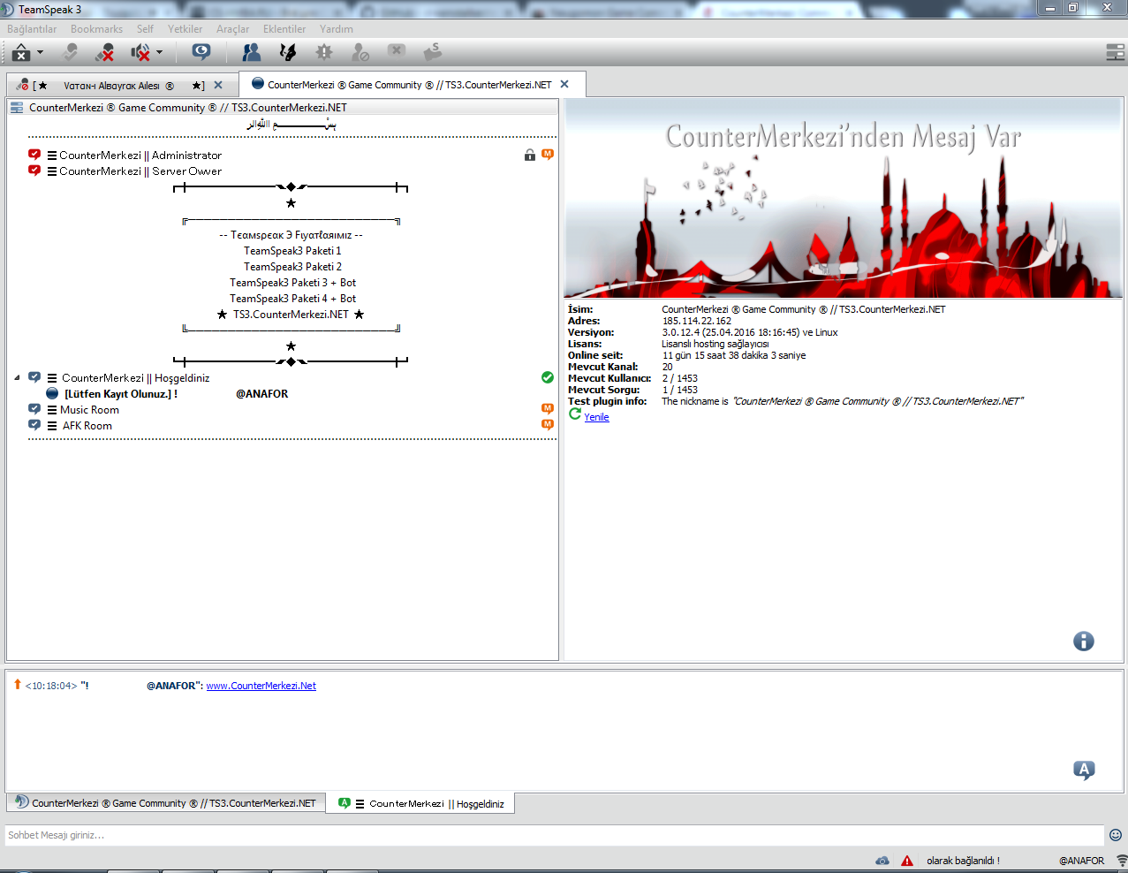Click the orange M badge on AFK Room row
This screenshot has width=1128, height=873.
(548, 425)
